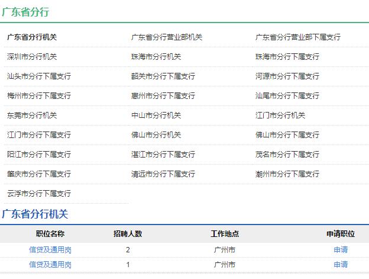Open 珠海市分行机关 positions
This screenshot has width=369, height=279.
tap(156, 57)
